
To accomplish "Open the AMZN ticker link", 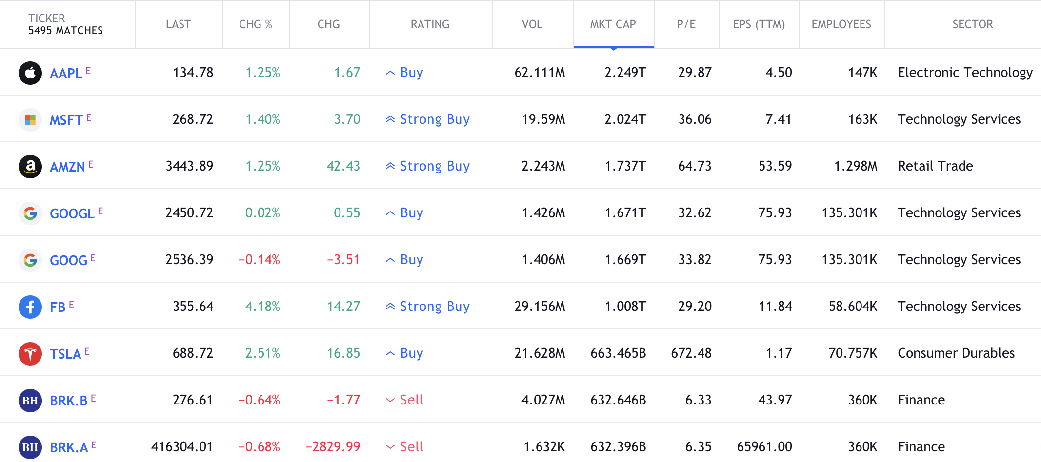I will [67, 167].
